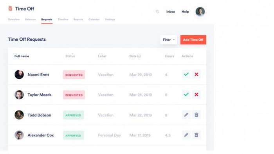Delete Todd Dobson's request with trash icon
Viewport: 274px width, 154px height.
tap(196, 115)
